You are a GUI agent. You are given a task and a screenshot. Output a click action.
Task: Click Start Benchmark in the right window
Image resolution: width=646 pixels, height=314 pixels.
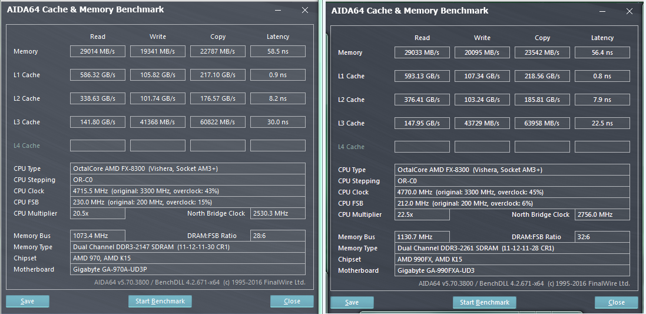click(485, 302)
